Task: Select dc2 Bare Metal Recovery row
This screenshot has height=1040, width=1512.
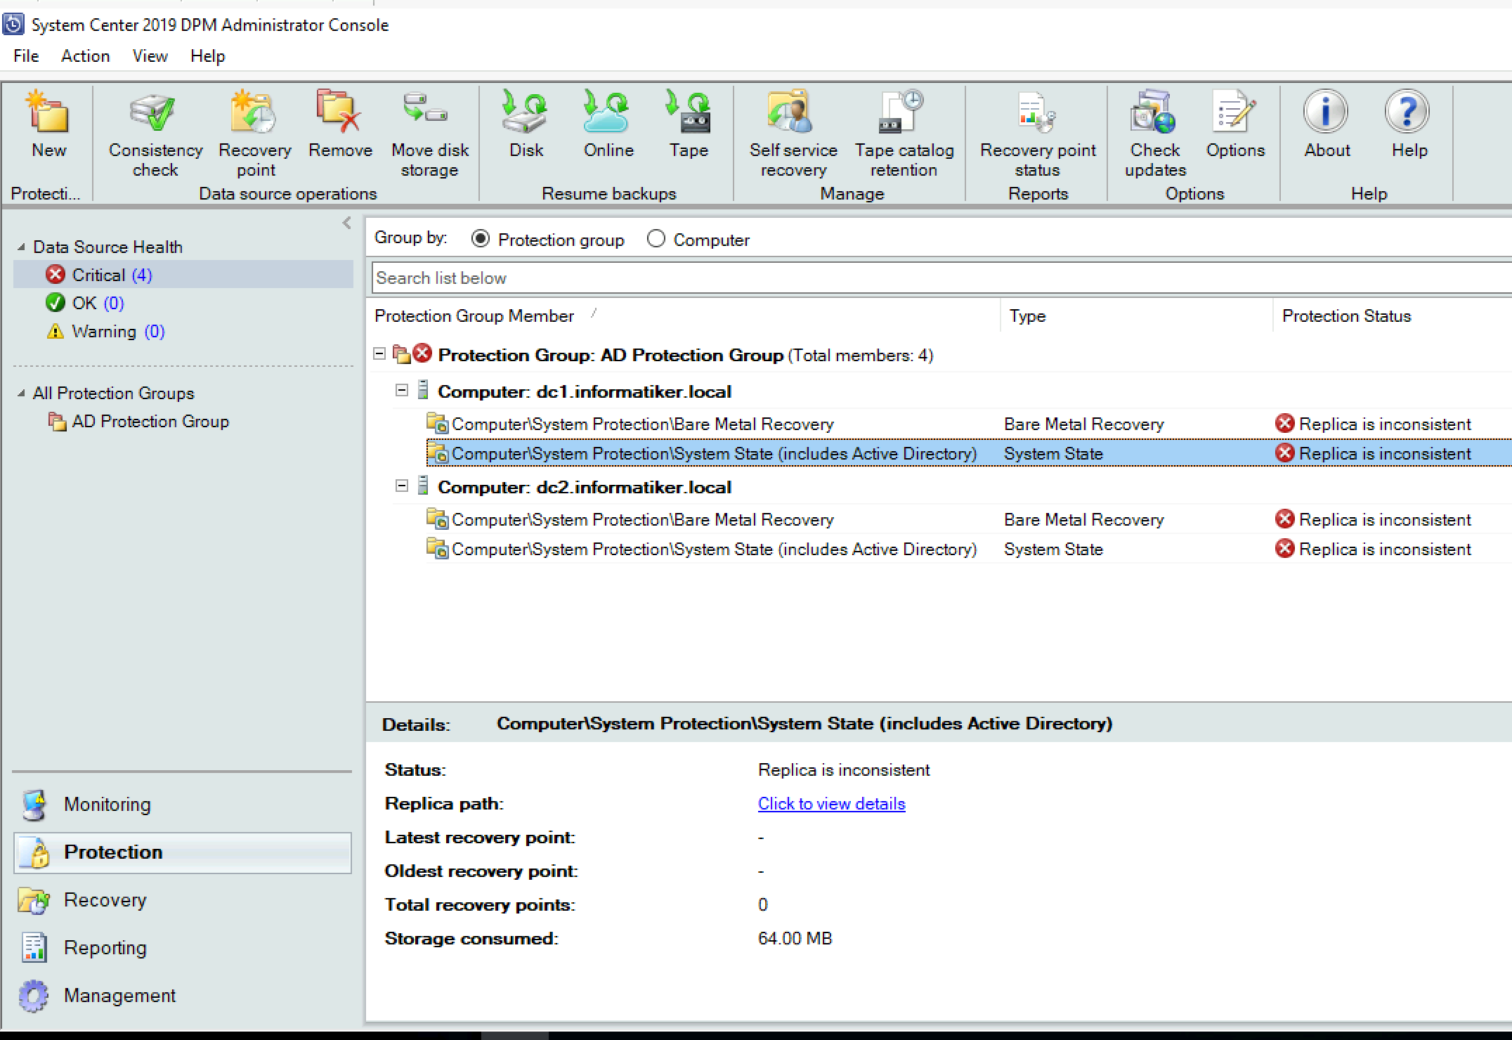Action: (x=969, y=519)
